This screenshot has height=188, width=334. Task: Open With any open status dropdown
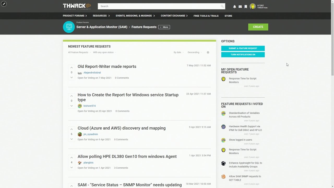click(x=104, y=52)
